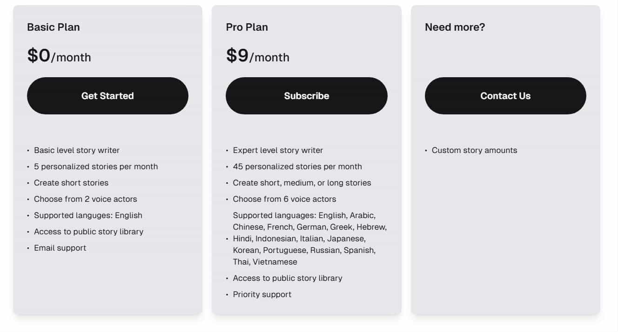Click 'Choose from 6 voice actors'
Image resolution: width=618 pixels, height=332 pixels.
coord(284,199)
